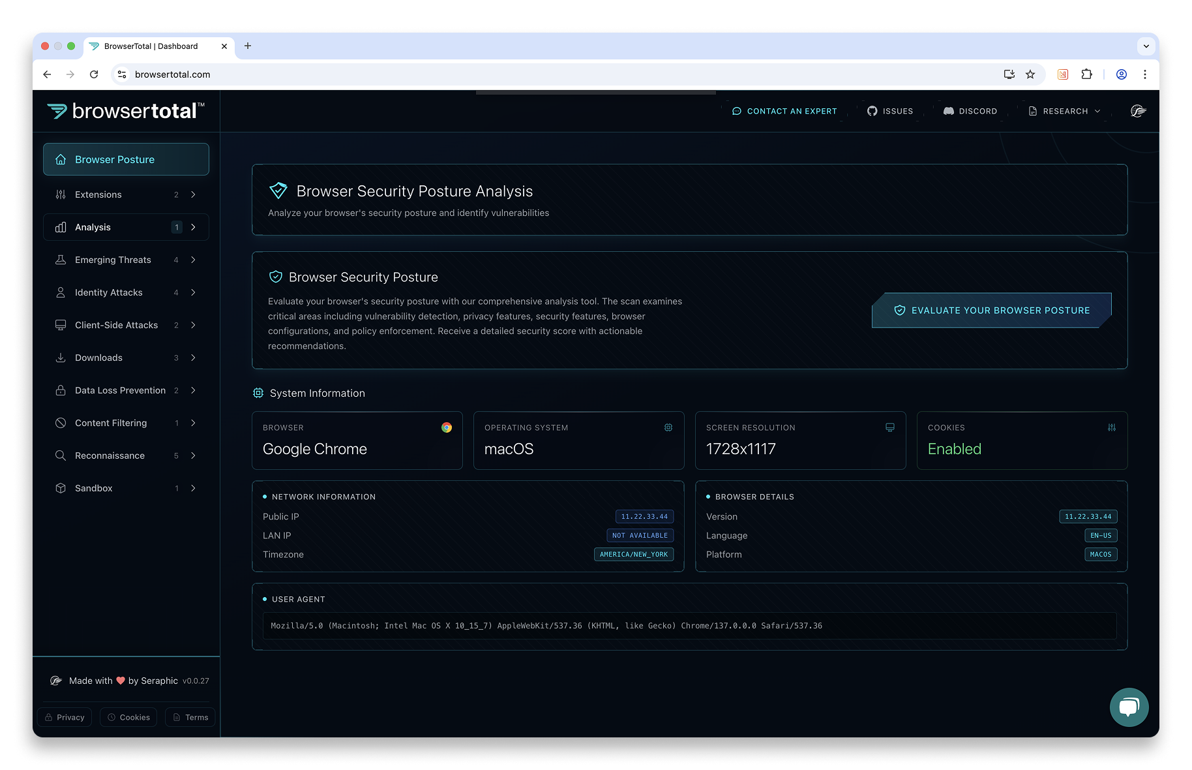Open a new tab with plus button
This screenshot has height=770, width=1192.
(x=248, y=46)
